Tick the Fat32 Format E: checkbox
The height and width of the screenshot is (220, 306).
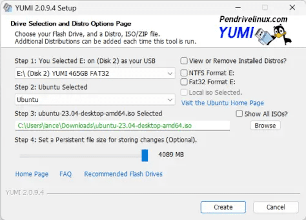point(184,82)
